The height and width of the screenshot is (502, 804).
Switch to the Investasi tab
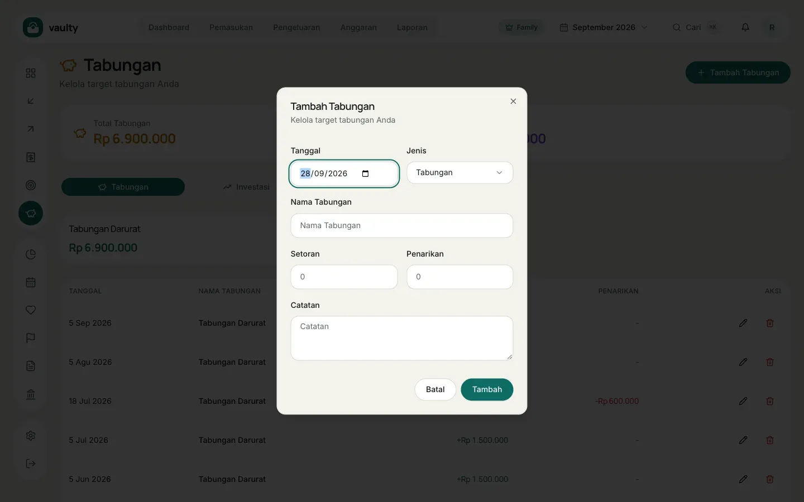pyautogui.click(x=246, y=187)
